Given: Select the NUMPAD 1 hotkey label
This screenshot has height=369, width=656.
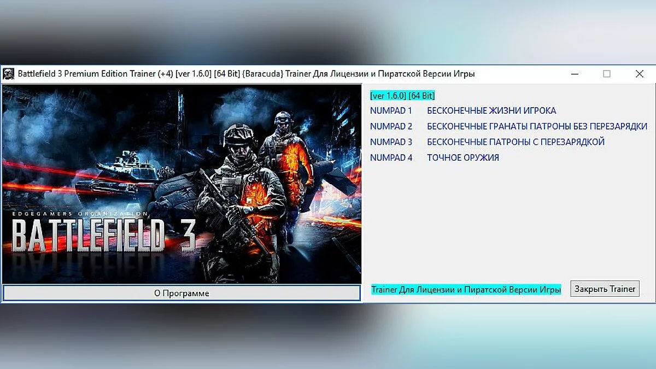Looking at the screenshot, I should 391,110.
